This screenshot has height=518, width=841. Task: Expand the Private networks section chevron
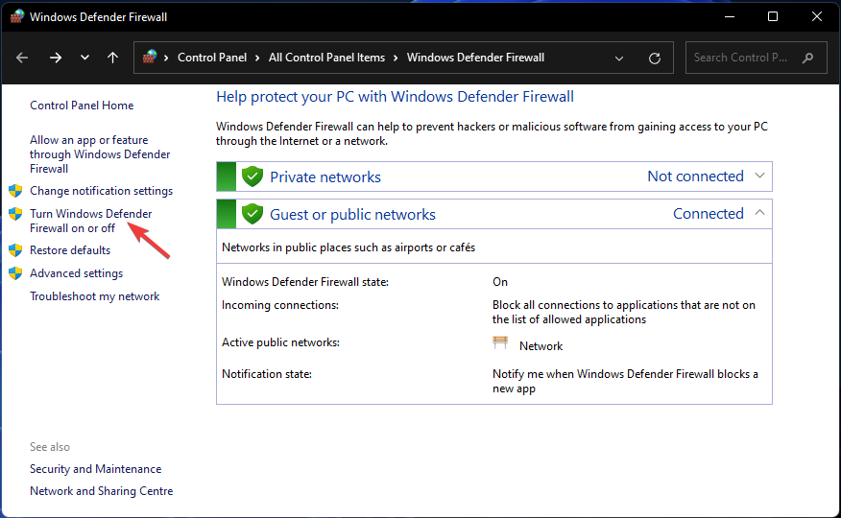pyautogui.click(x=759, y=176)
